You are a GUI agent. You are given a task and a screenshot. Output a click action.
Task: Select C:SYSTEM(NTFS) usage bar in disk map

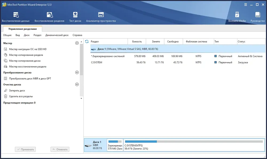[x=194, y=141]
